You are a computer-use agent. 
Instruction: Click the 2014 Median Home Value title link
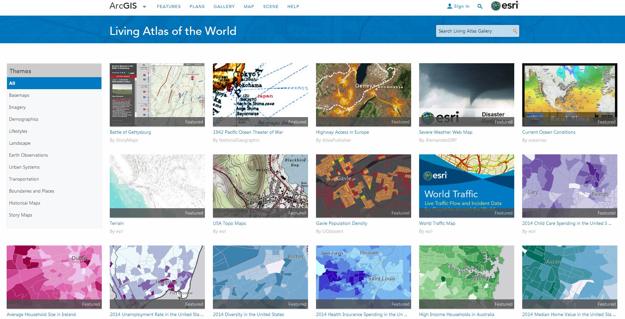(x=569, y=314)
